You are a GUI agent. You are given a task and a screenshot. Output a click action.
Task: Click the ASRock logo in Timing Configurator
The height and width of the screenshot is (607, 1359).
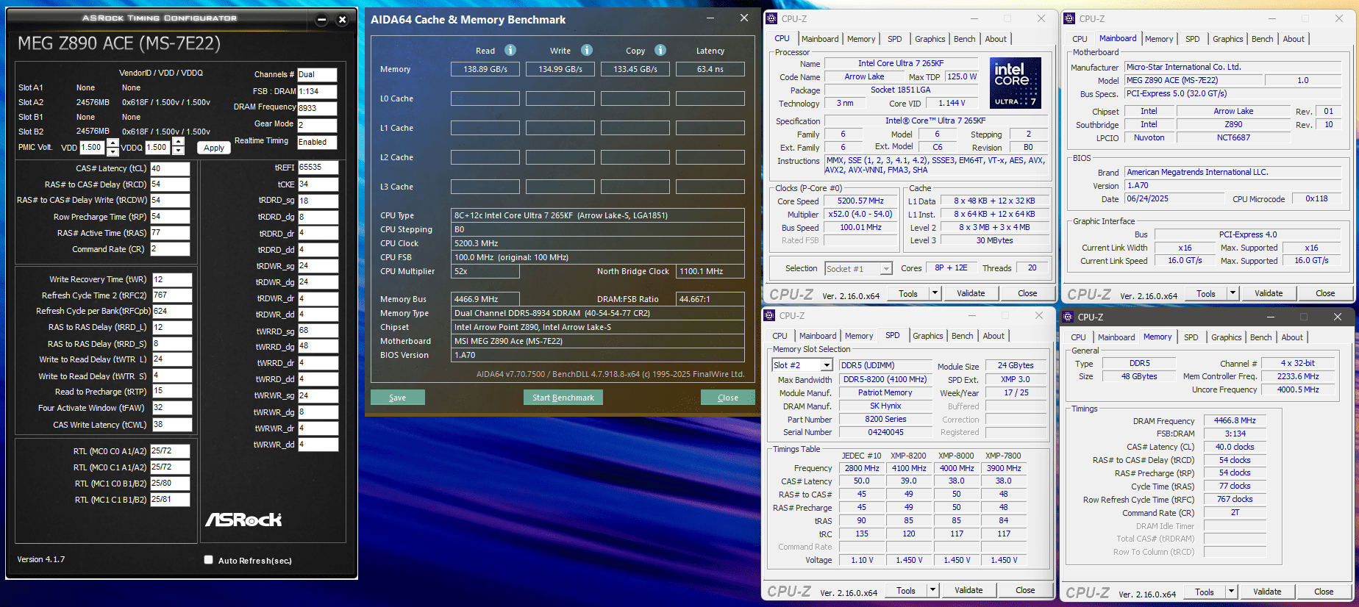pyautogui.click(x=243, y=520)
